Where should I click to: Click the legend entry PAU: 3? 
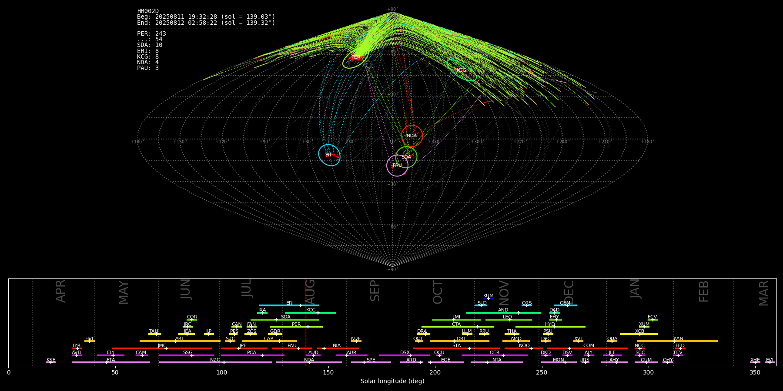click(x=148, y=68)
